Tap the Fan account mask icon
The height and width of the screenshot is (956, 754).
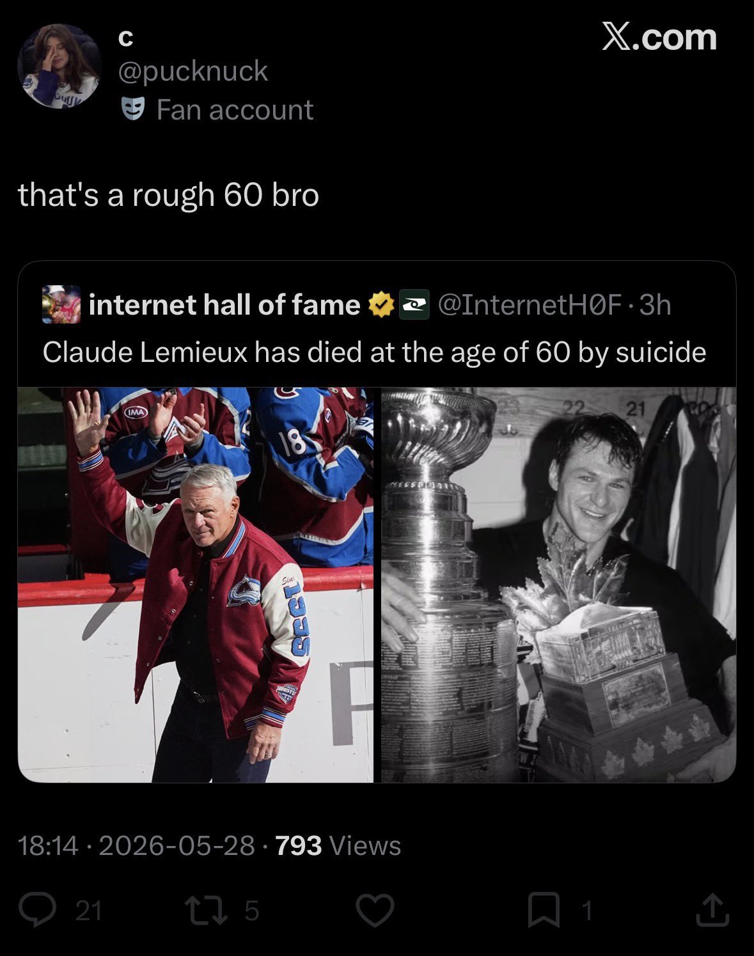(133, 110)
